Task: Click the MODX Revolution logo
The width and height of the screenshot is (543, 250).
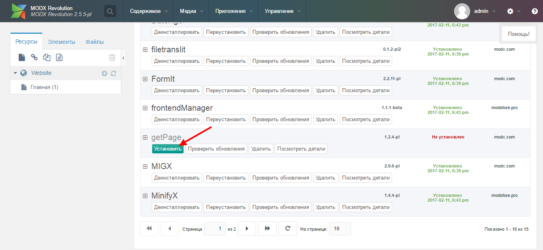Action: [19, 11]
